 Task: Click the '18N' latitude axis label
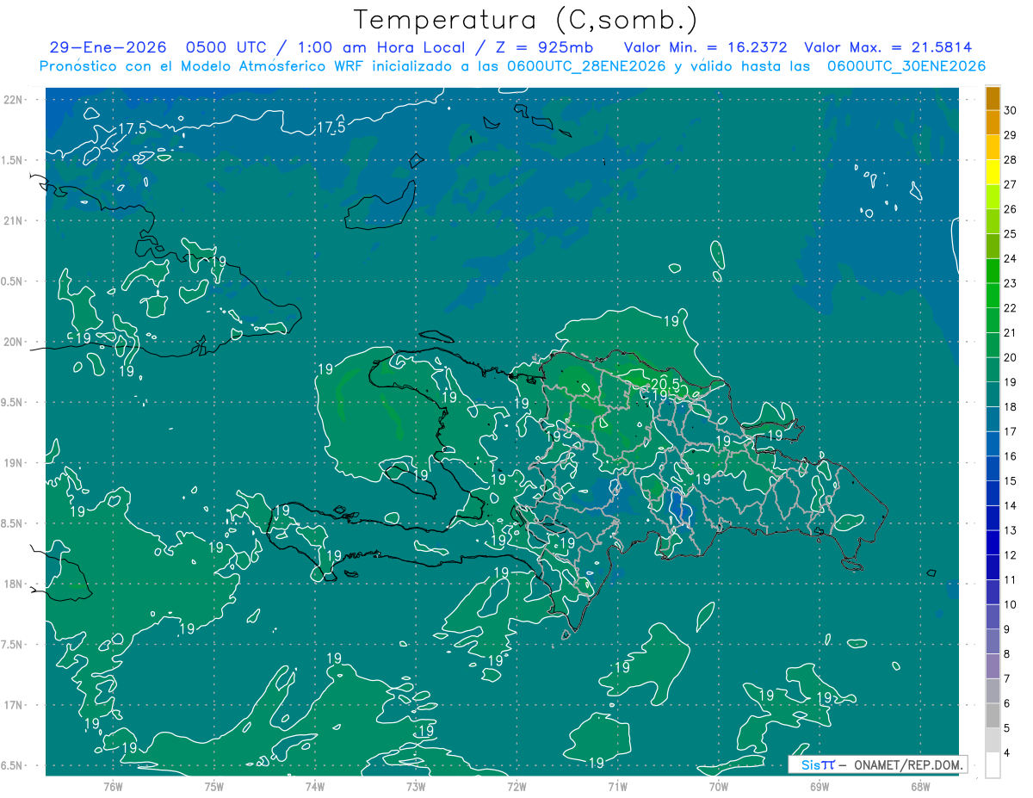coord(15,585)
